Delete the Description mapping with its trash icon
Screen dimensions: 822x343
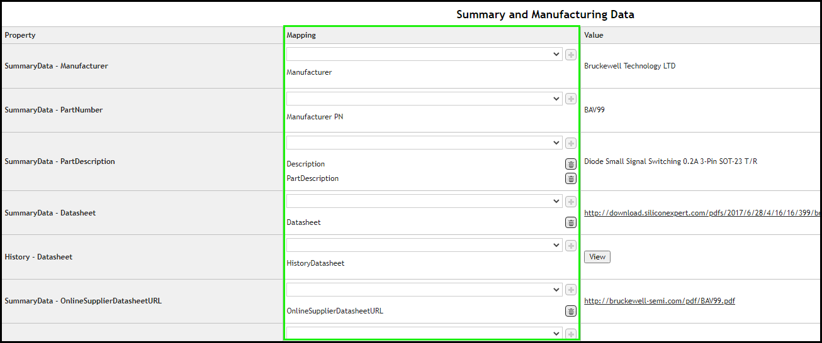tap(571, 164)
